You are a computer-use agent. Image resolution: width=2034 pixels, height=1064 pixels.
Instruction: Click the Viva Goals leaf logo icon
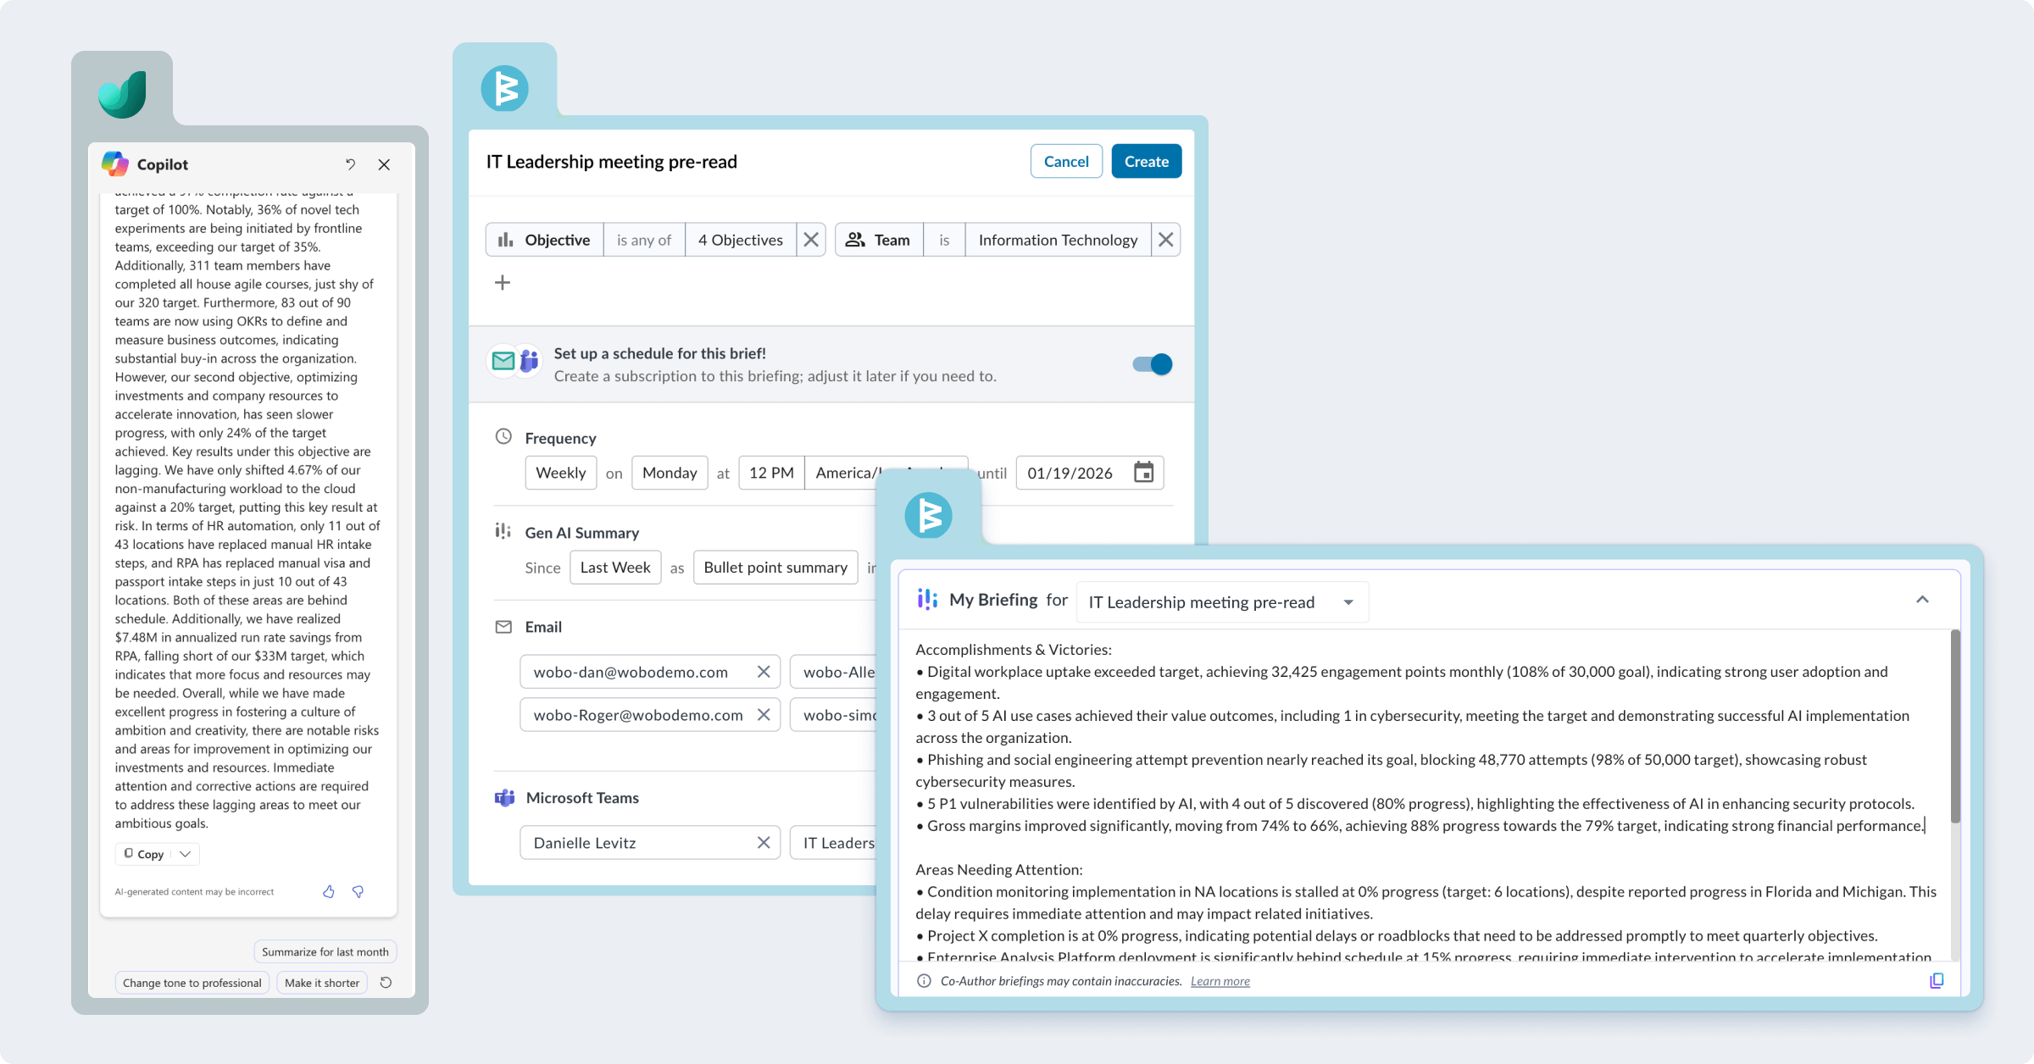pos(123,94)
